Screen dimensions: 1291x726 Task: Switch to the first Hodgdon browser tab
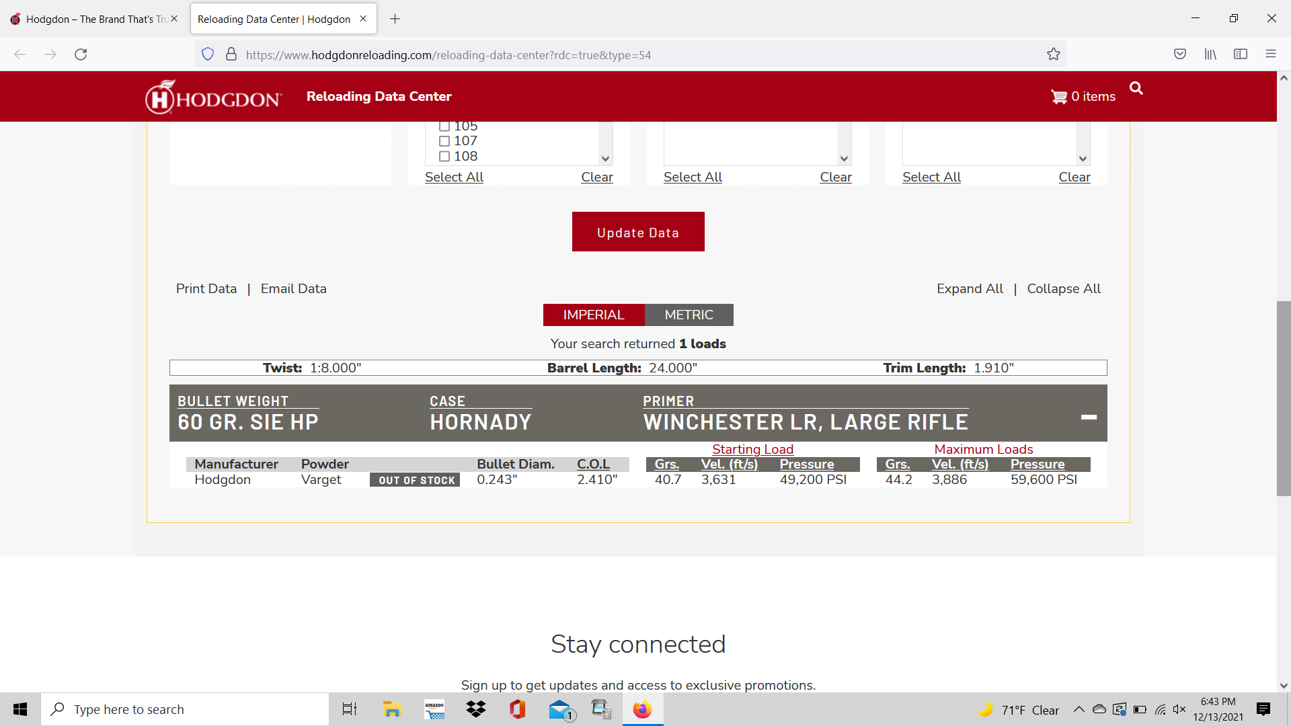(x=94, y=19)
